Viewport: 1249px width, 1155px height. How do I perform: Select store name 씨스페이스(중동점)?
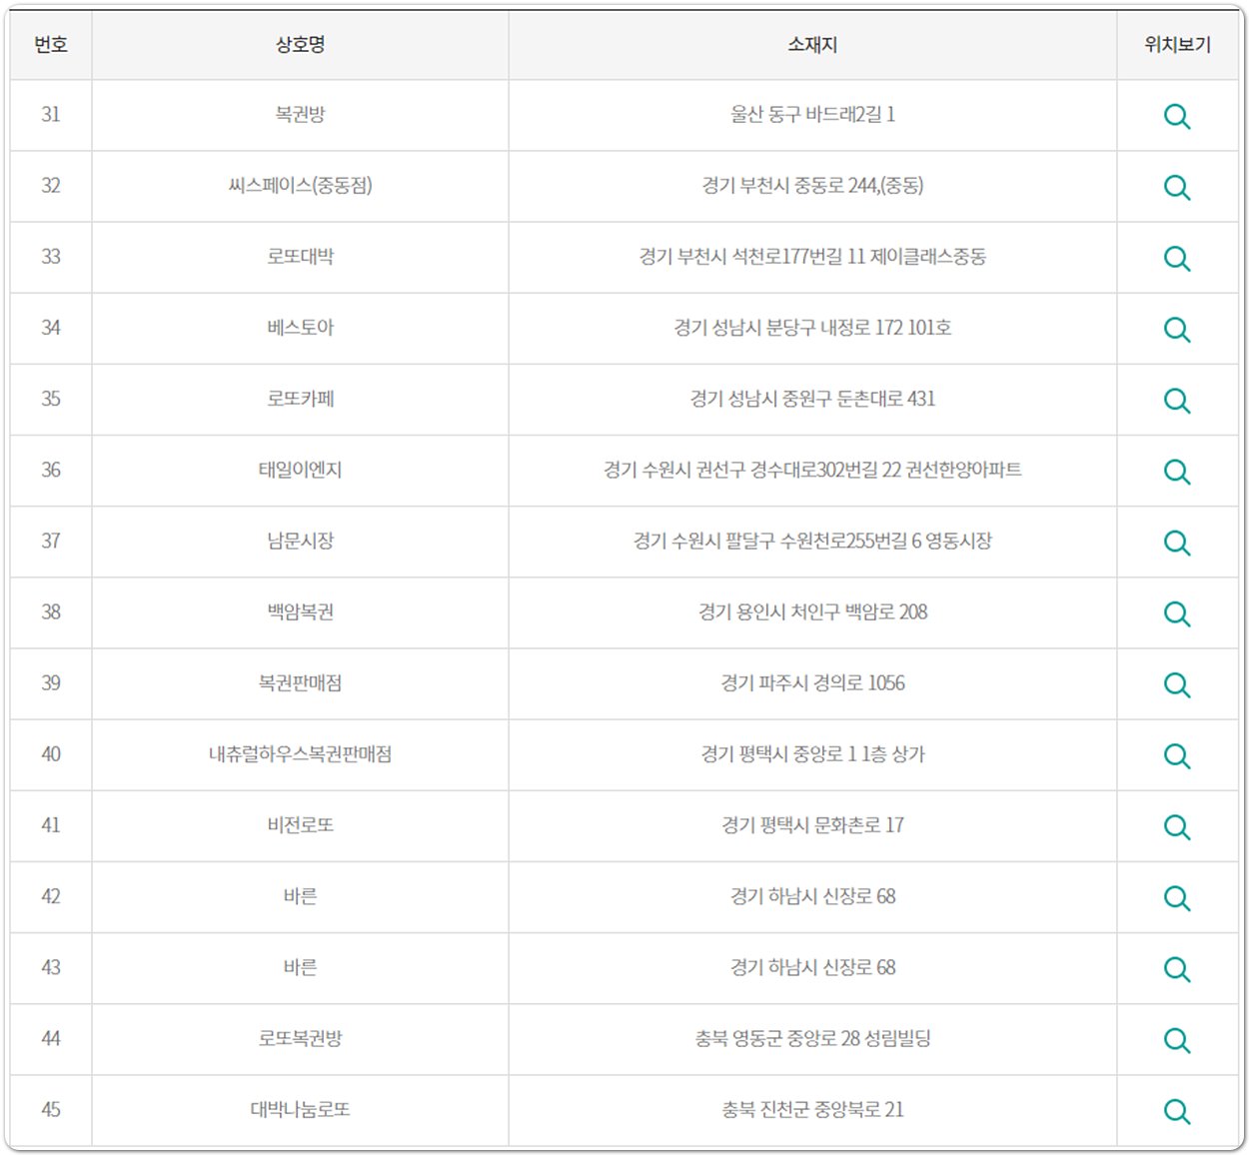pyautogui.click(x=300, y=185)
